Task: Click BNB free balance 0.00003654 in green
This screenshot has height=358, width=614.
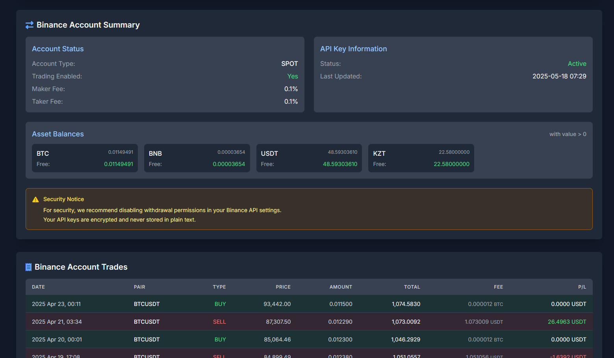Action: click(229, 164)
